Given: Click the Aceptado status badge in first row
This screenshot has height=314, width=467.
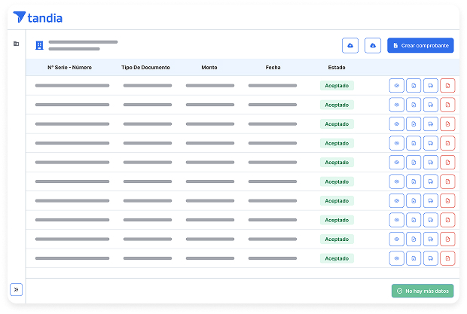Looking at the screenshot, I should point(337,86).
